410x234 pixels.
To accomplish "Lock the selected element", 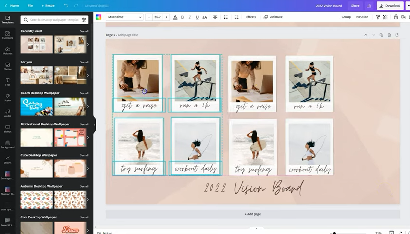I will click(396, 17).
